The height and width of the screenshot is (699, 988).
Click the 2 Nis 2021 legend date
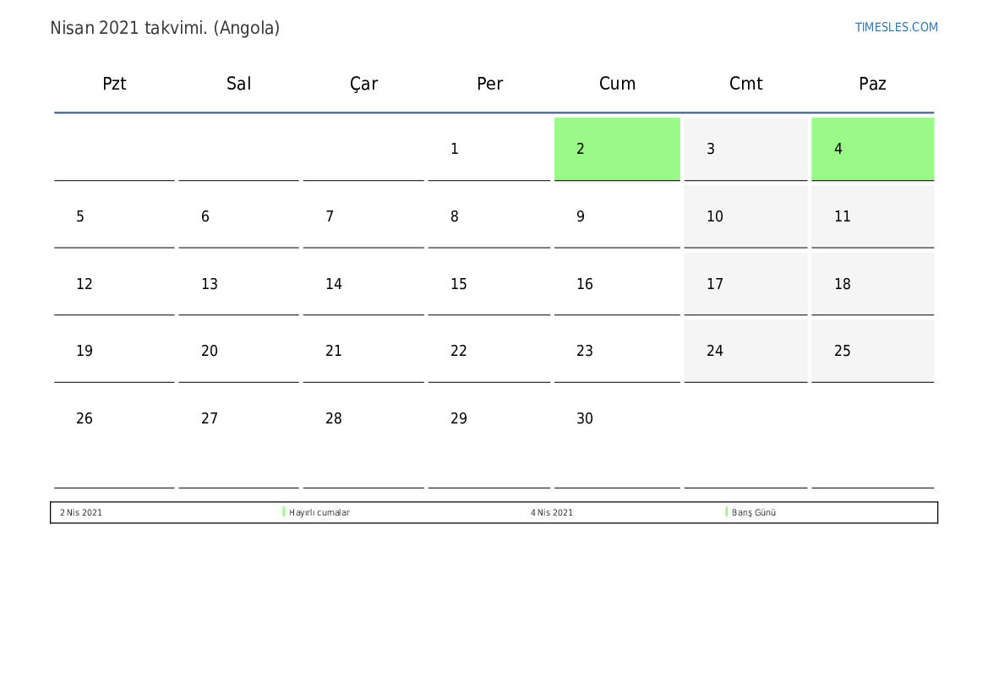[x=80, y=512]
